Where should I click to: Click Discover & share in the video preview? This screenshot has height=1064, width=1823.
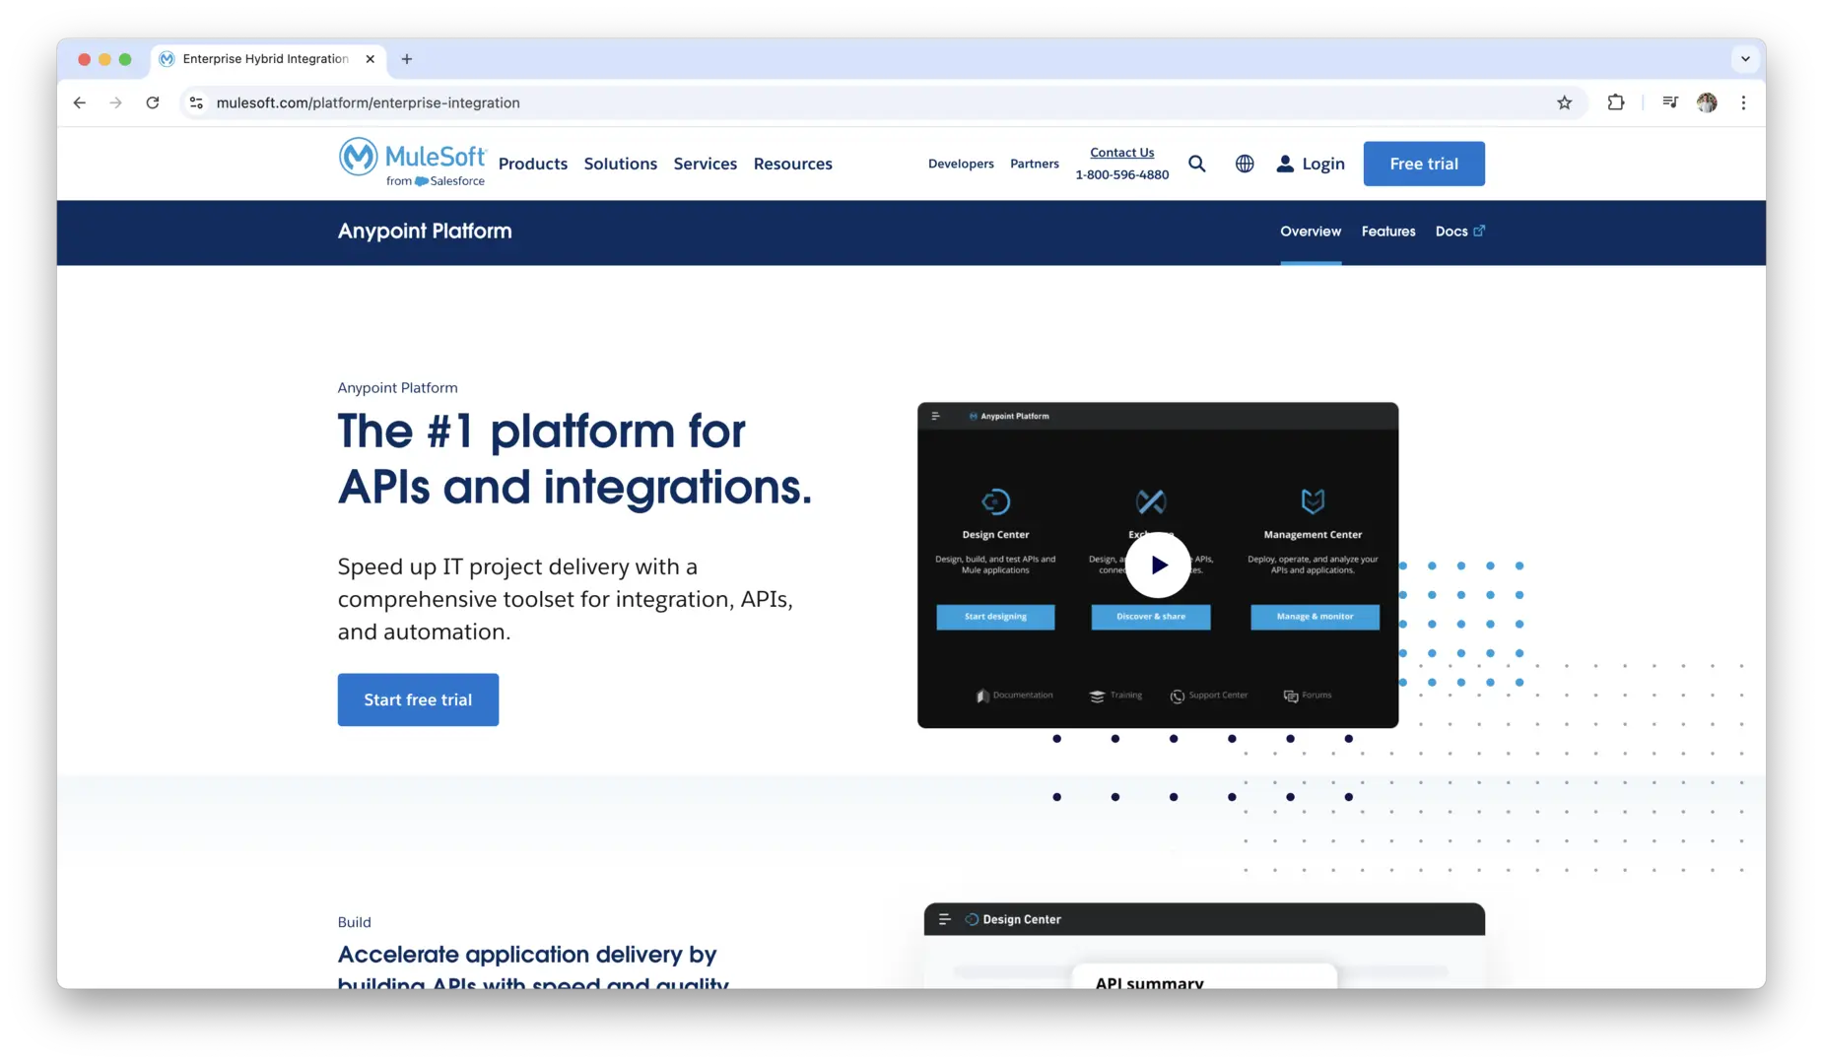(x=1151, y=617)
